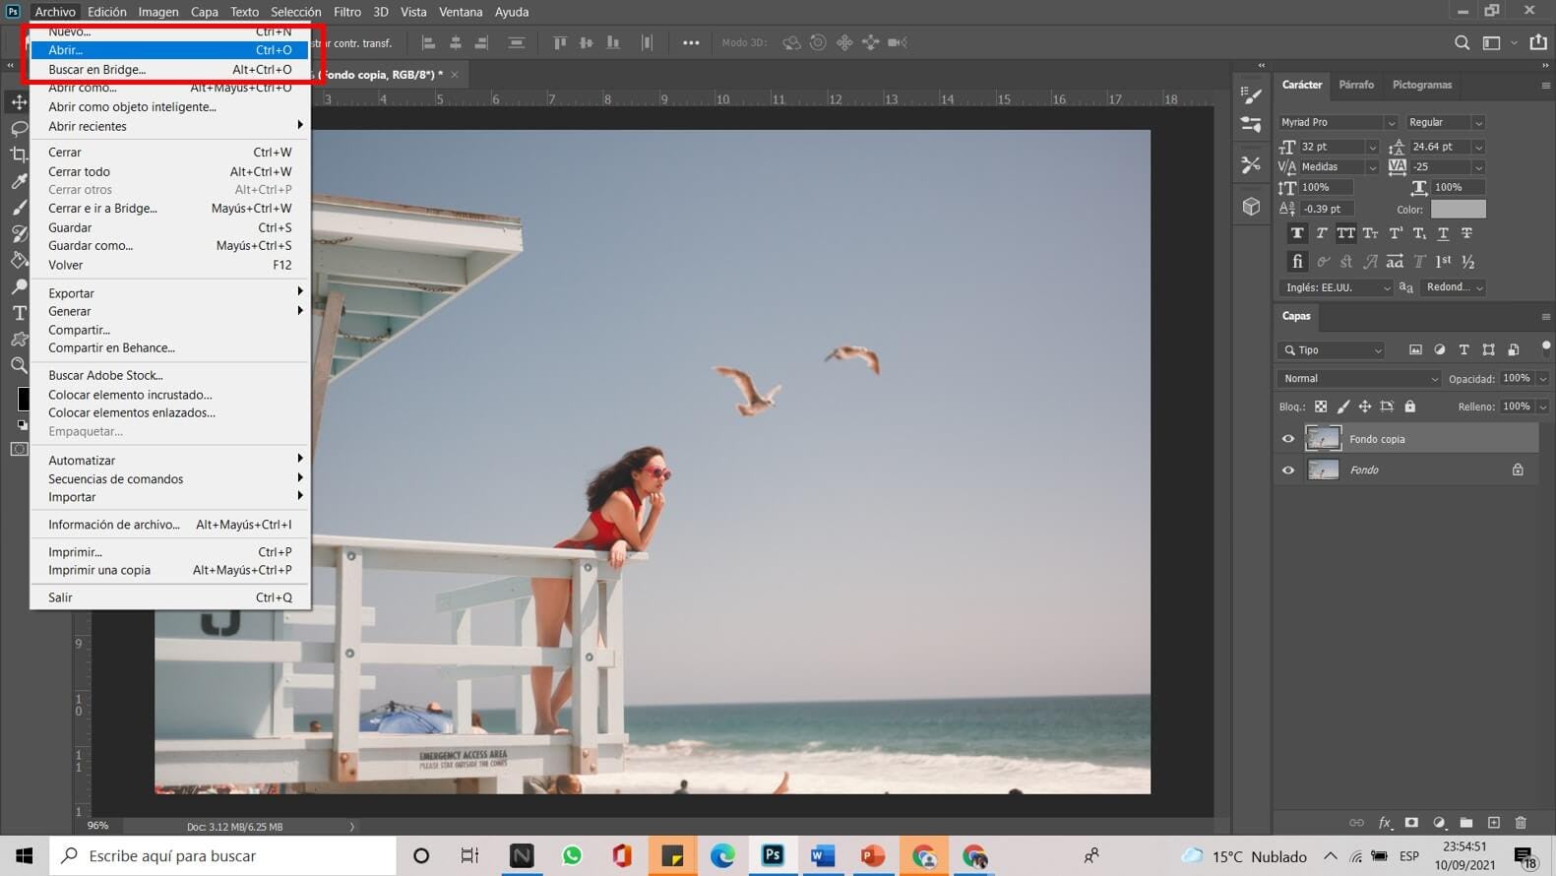The image size is (1556, 876).
Task: Choose Guardar como... from menu
Action: [x=91, y=246]
